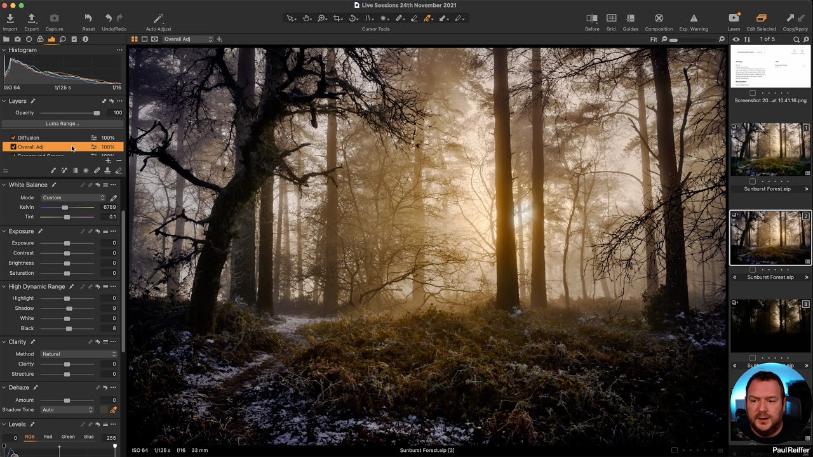The width and height of the screenshot is (813, 457).
Task: Select the Red channel tab in Levels
Action: coord(48,437)
